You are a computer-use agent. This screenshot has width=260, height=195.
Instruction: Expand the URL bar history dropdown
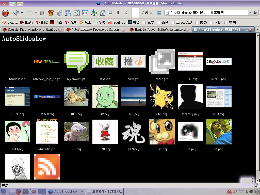coord(250,13)
